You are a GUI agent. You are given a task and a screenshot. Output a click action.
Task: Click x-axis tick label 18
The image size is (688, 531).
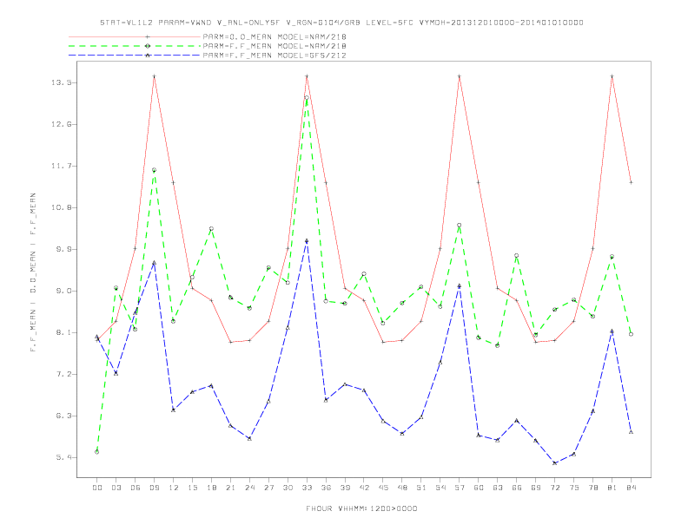211,488
